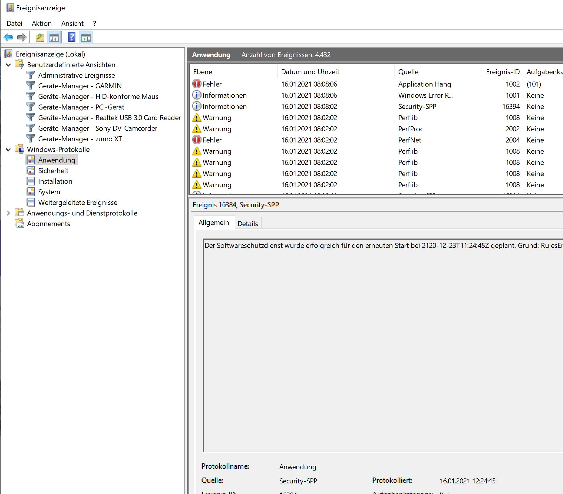Click the (101) task category cell

pos(534,84)
